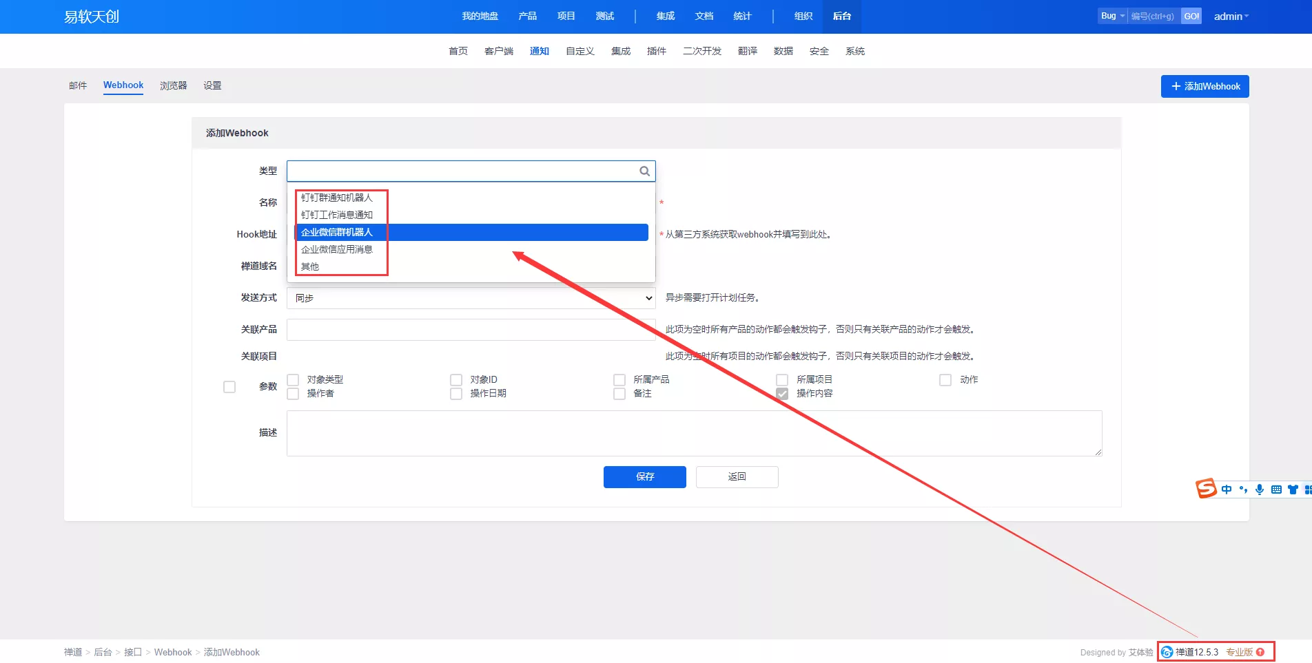This screenshot has width=1312, height=663.
Task: Click Webhook breadcrumb link
Action: pyautogui.click(x=173, y=652)
